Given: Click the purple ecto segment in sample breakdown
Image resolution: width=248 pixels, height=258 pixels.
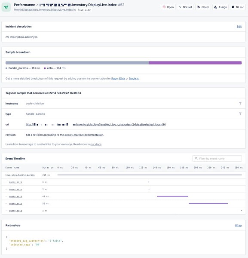Looking at the screenshot, I should click(195, 63).
